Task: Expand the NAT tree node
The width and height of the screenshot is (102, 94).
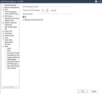Action: coord(3,10)
